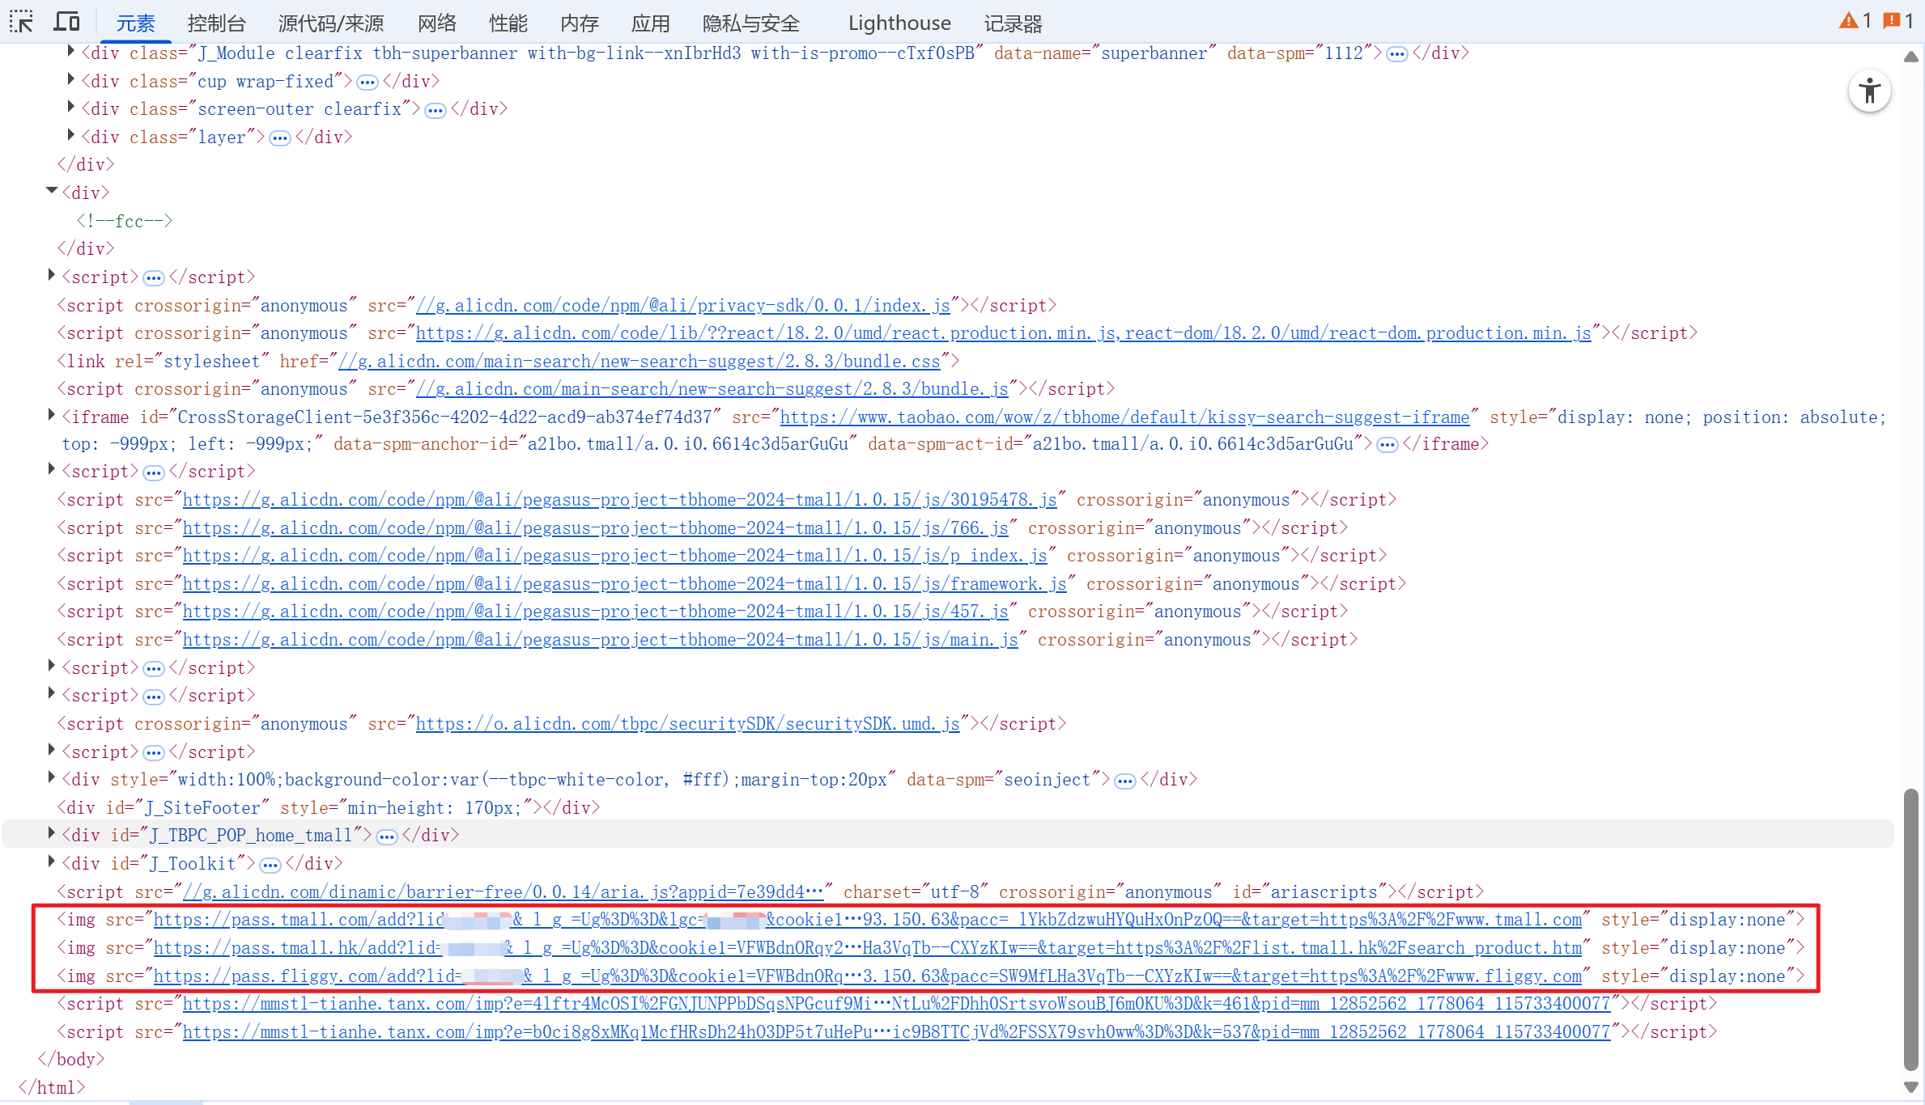This screenshot has width=1925, height=1105.
Task: Click ellipsis of J_TBPC_POP_home_tmall div
Action: coord(387,836)
